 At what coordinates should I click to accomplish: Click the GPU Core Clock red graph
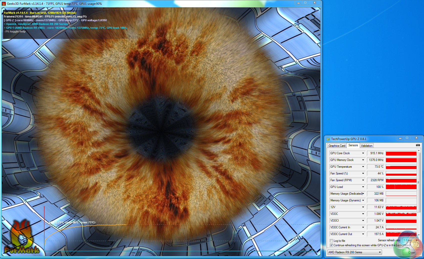coord(401,153)
